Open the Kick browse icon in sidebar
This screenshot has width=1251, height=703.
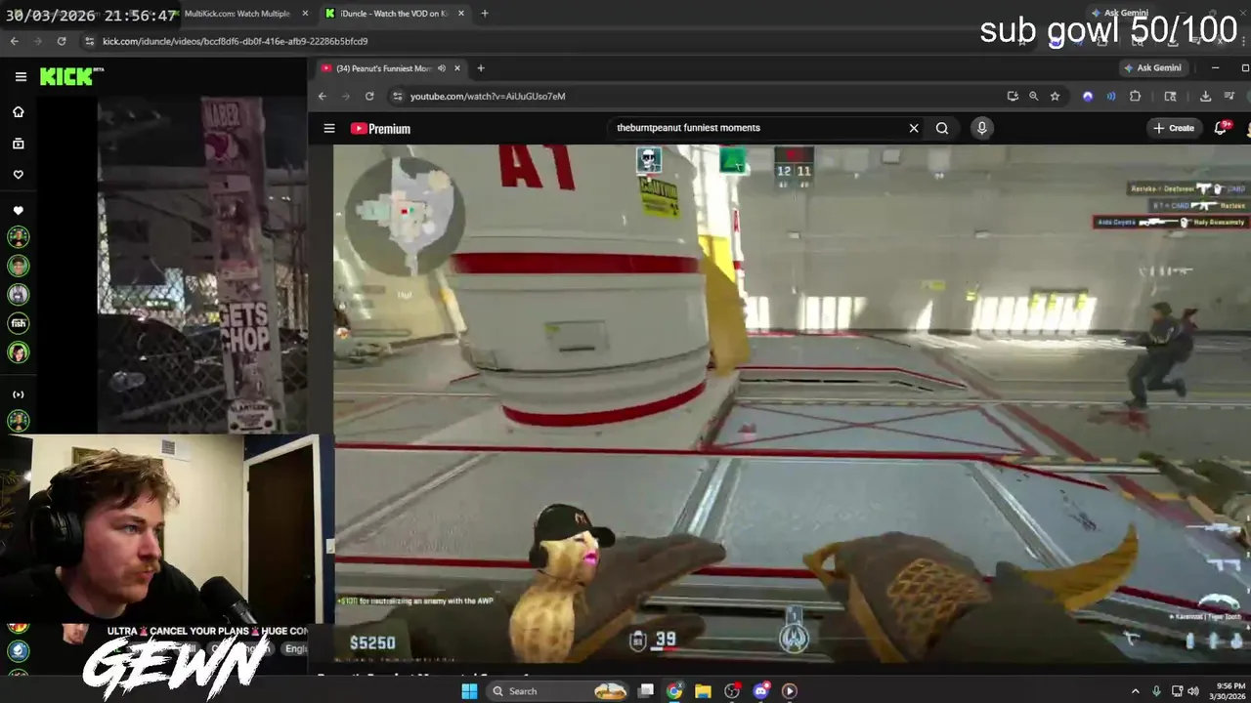[x=18, y=144]
